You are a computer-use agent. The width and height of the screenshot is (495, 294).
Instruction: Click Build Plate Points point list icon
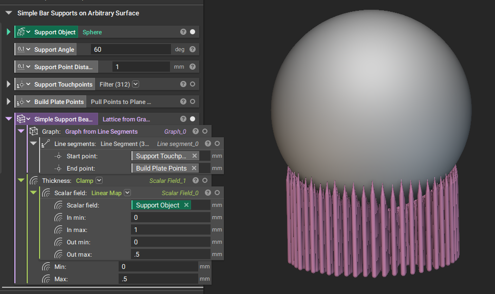pyautogui.click(x=20, y=102)
